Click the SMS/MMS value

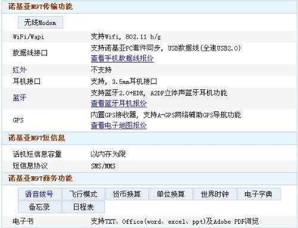(103, 166)
